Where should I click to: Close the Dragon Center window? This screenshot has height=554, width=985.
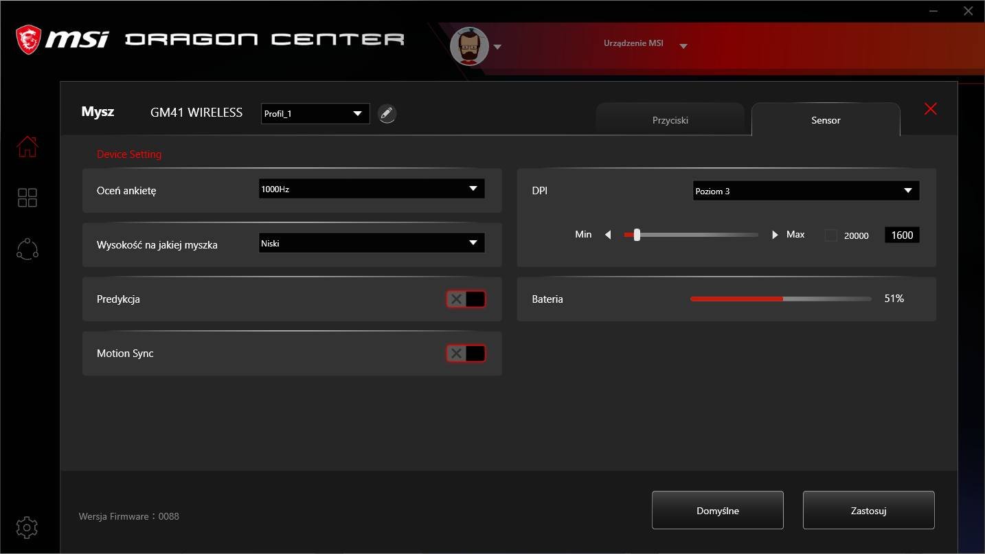[x=968, y=11]
